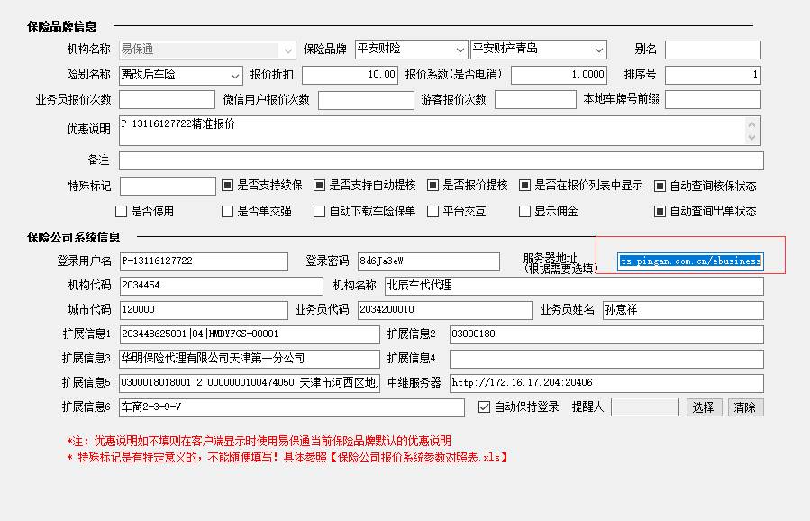
Task: Click the 扩展信息6 field 车商2-3-9-V
Action: [292, 407]
